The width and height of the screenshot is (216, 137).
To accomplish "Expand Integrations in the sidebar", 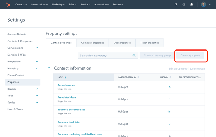I will (37, 61).
